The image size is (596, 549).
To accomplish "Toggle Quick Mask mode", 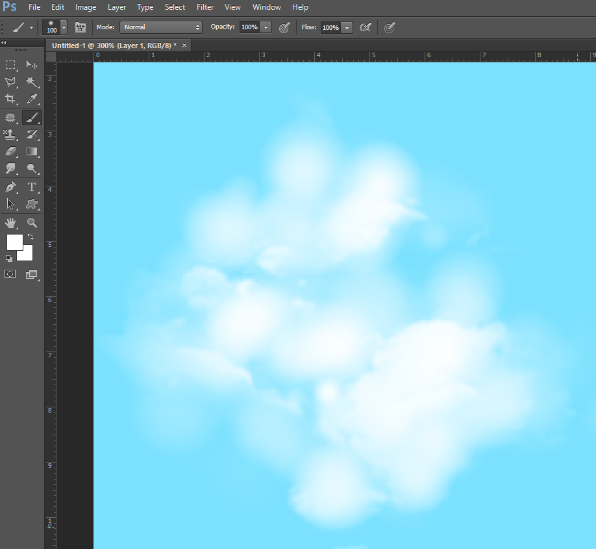I will (10, 274).
